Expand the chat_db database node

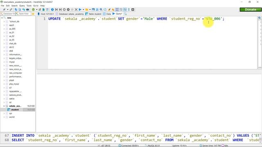(4, 44)
